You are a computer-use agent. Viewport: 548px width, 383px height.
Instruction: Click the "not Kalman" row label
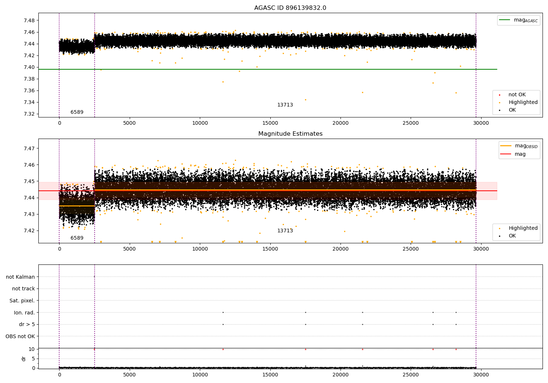(20, 277)
